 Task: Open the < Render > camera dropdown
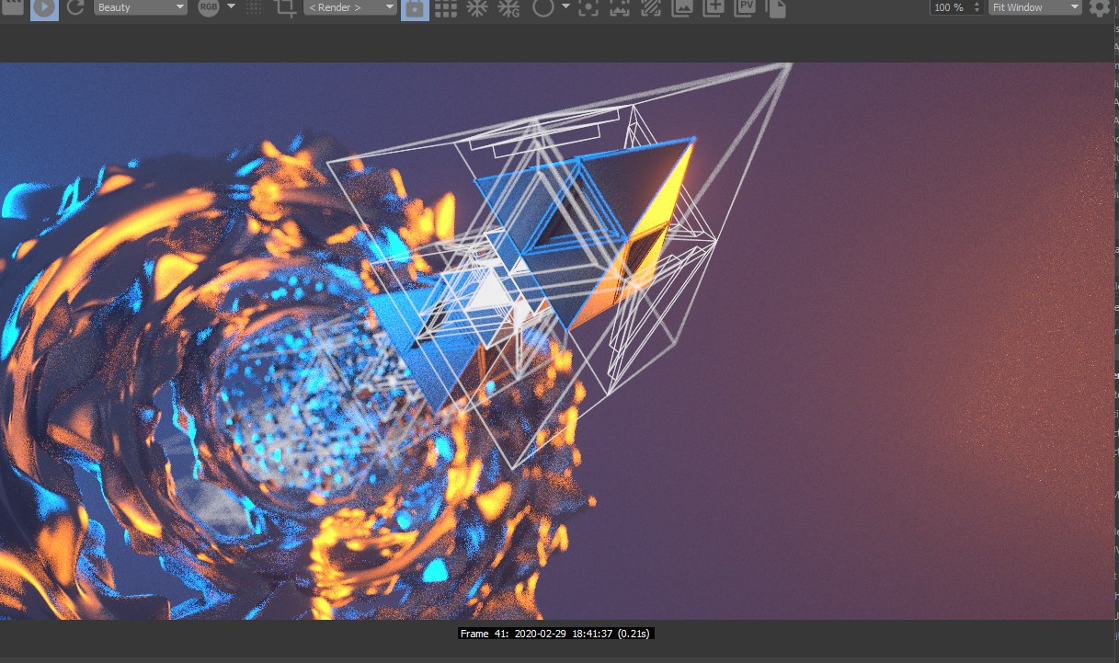(350, 7)
